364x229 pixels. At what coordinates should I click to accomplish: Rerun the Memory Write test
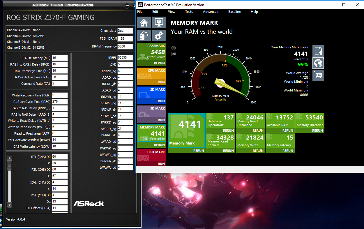pyautogui.click(x=258, y=151)
